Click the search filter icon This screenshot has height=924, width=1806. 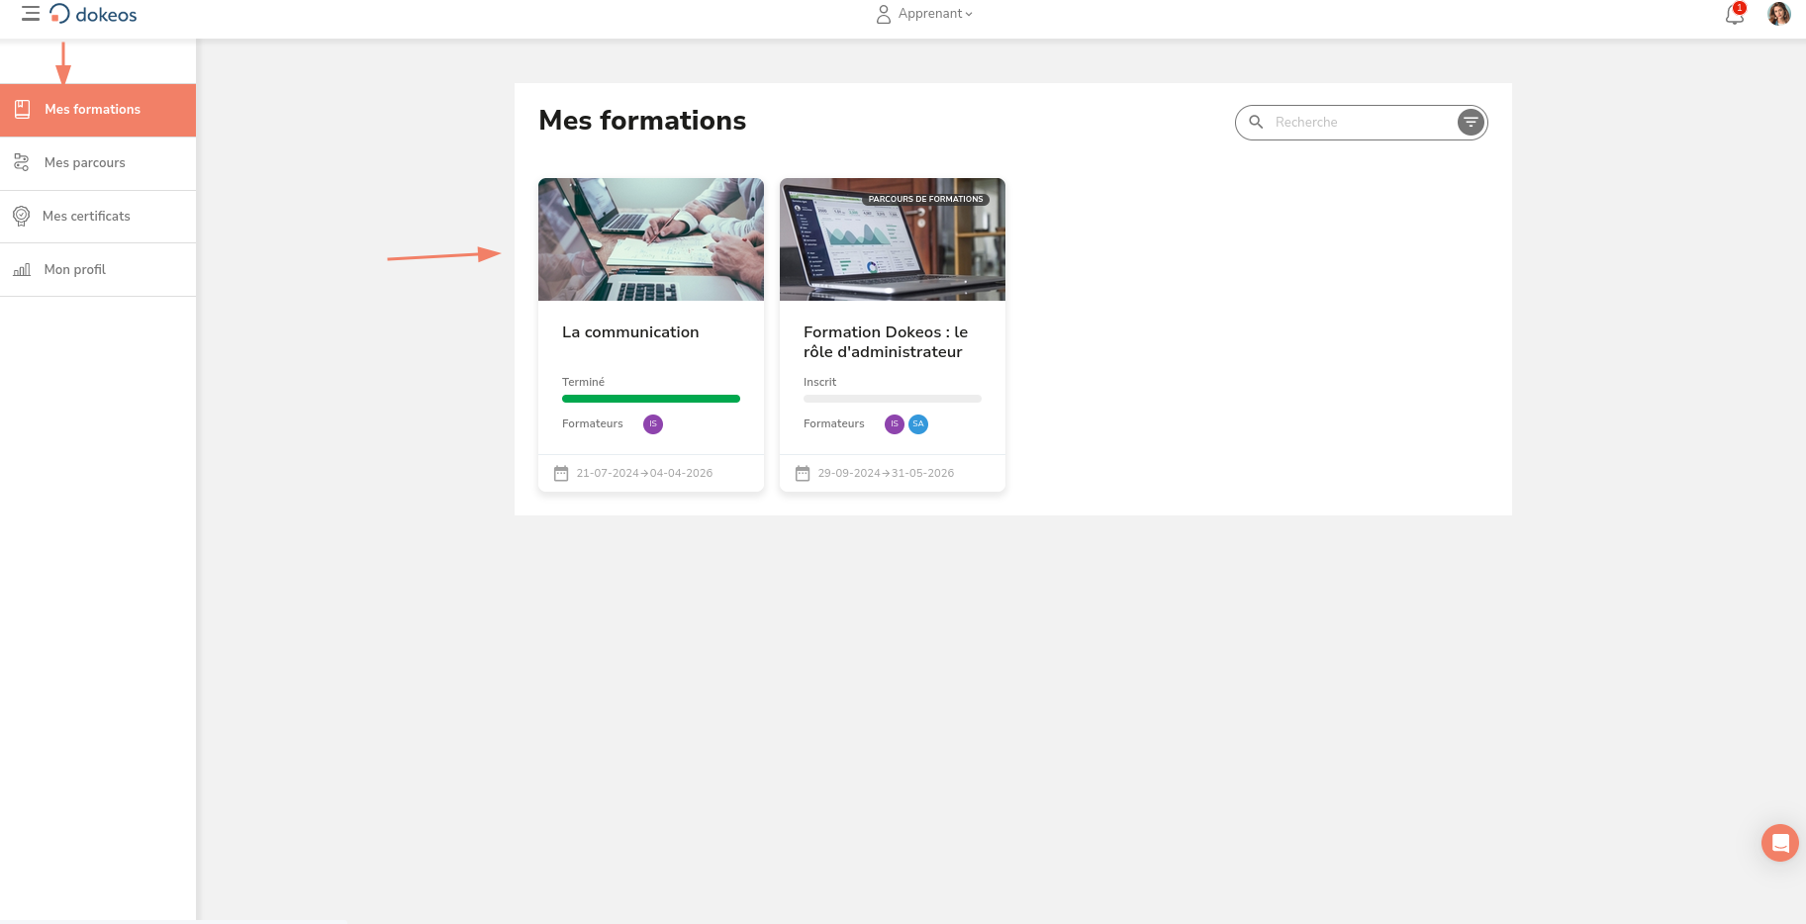pos(1471,122)
